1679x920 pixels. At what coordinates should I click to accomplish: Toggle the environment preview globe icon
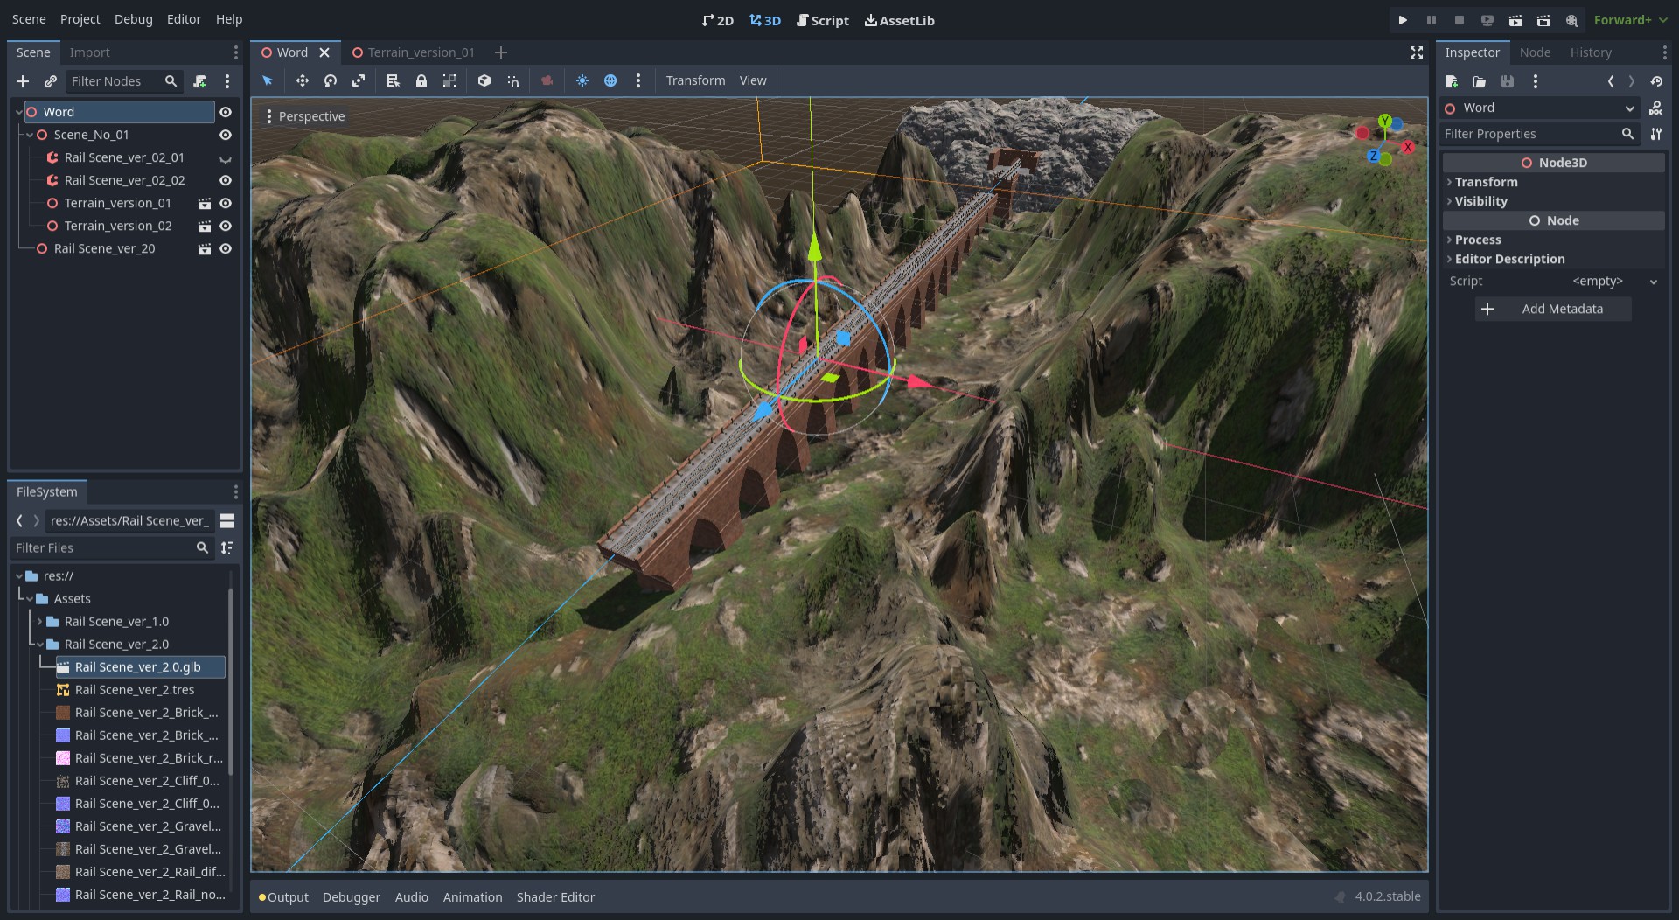tap(610, 80)
